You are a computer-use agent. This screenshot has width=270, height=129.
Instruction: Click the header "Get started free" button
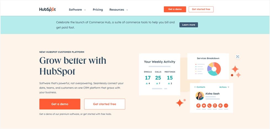click(201, 9)
